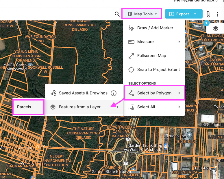Open the map layers panel icon
Screen dimensions: 224x179
click(x=215, y=29)
